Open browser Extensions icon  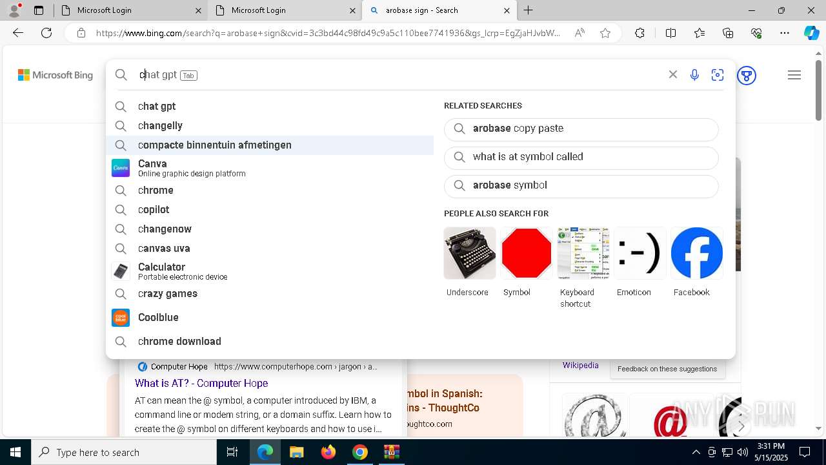click(x=640, y=33)
